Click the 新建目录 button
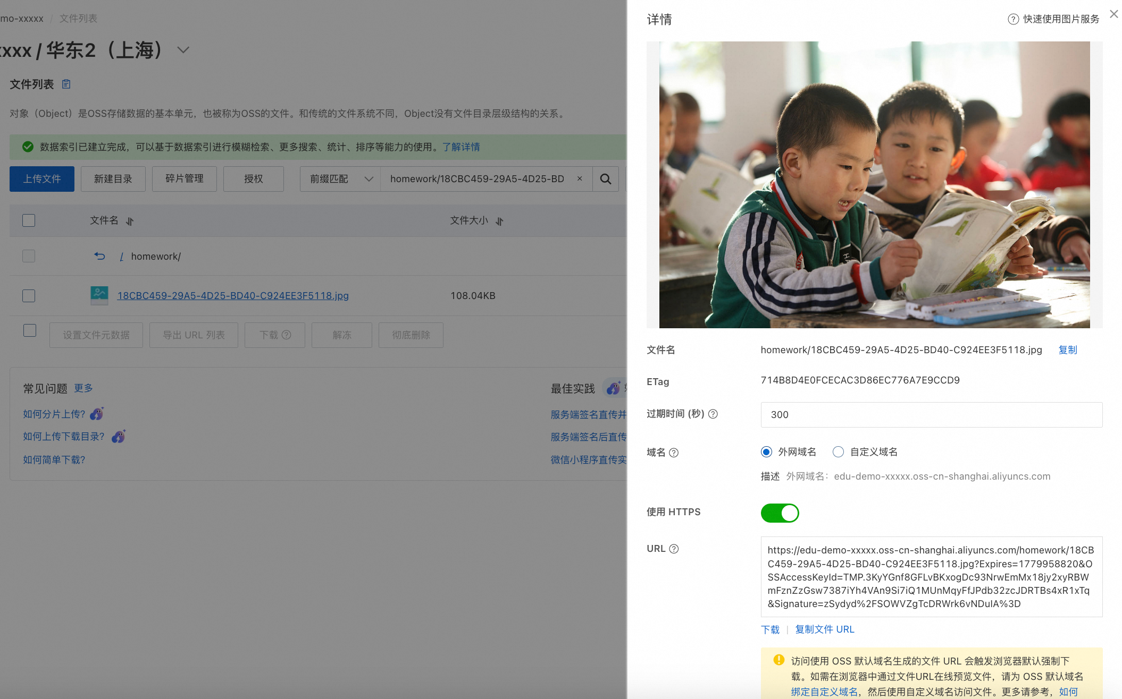 (x=113, y=179)
